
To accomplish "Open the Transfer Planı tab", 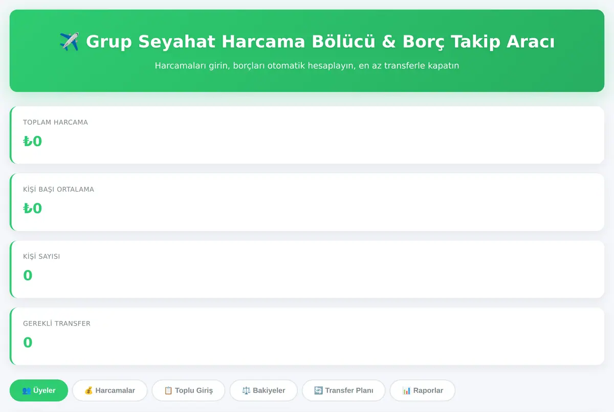I will tap(344, 391).
